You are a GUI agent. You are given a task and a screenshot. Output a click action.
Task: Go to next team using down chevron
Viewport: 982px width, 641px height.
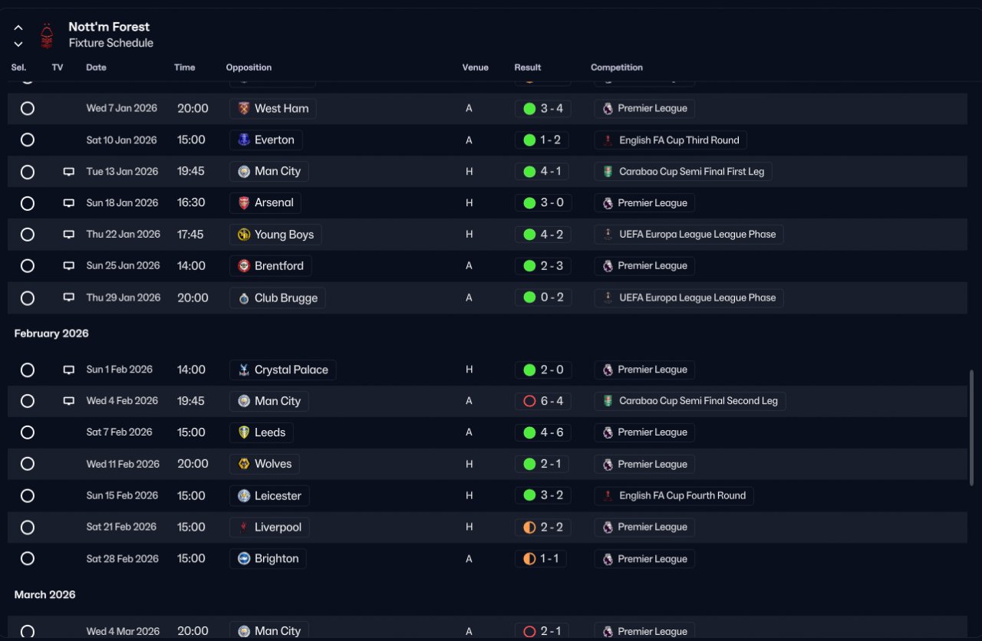[18, 44]
